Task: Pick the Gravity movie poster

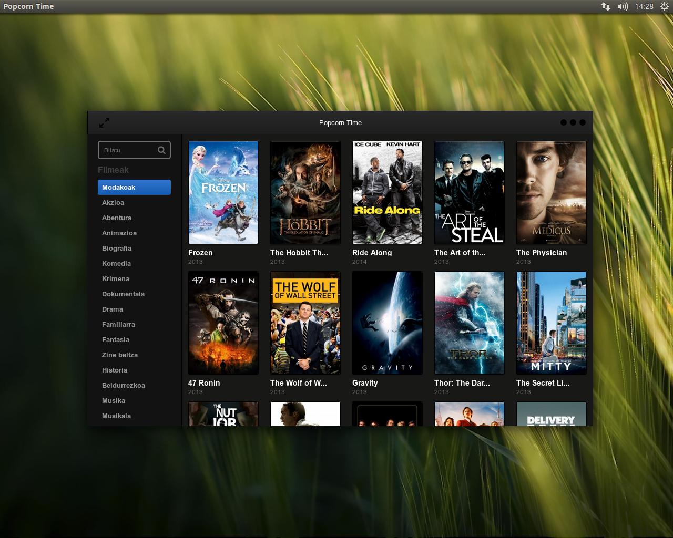Action: tap(388, 323)
